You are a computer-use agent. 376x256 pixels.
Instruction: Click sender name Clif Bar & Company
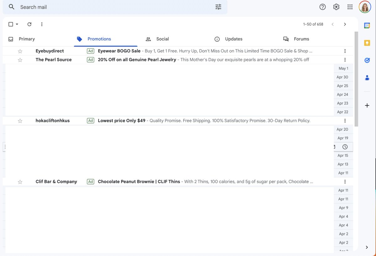click(56, 182)
